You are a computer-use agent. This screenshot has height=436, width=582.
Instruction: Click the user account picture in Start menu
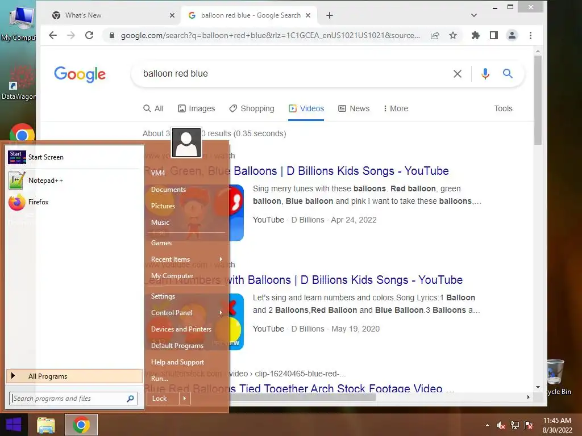coord(186,142)
